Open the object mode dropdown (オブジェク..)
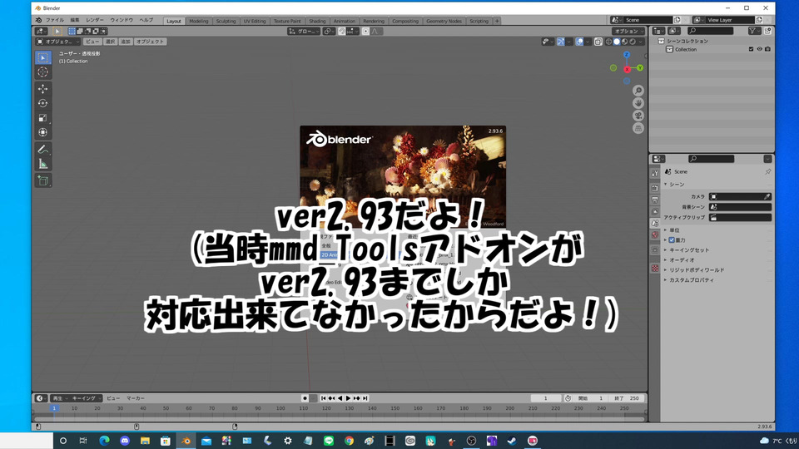This screenshot has width=799, height=449. pyautogui.click(x=58, y=42)
